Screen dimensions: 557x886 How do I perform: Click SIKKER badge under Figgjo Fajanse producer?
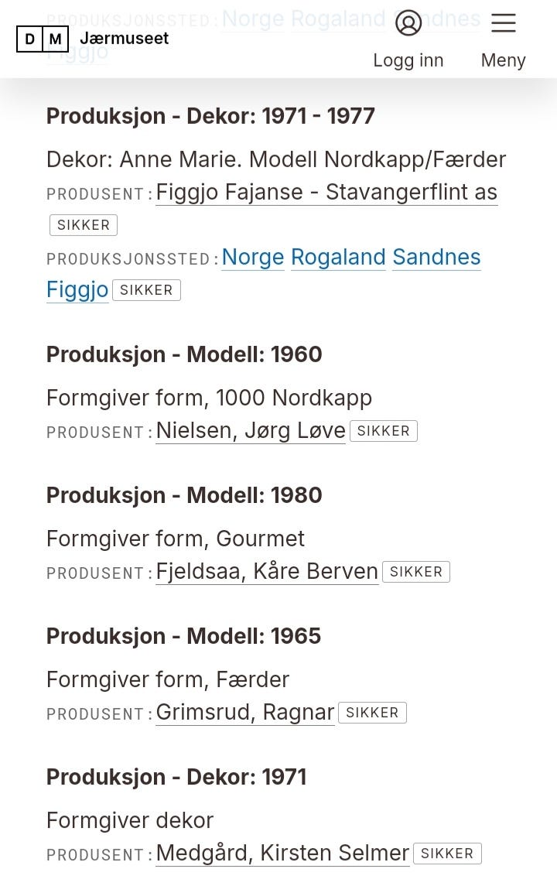[84, 225]
